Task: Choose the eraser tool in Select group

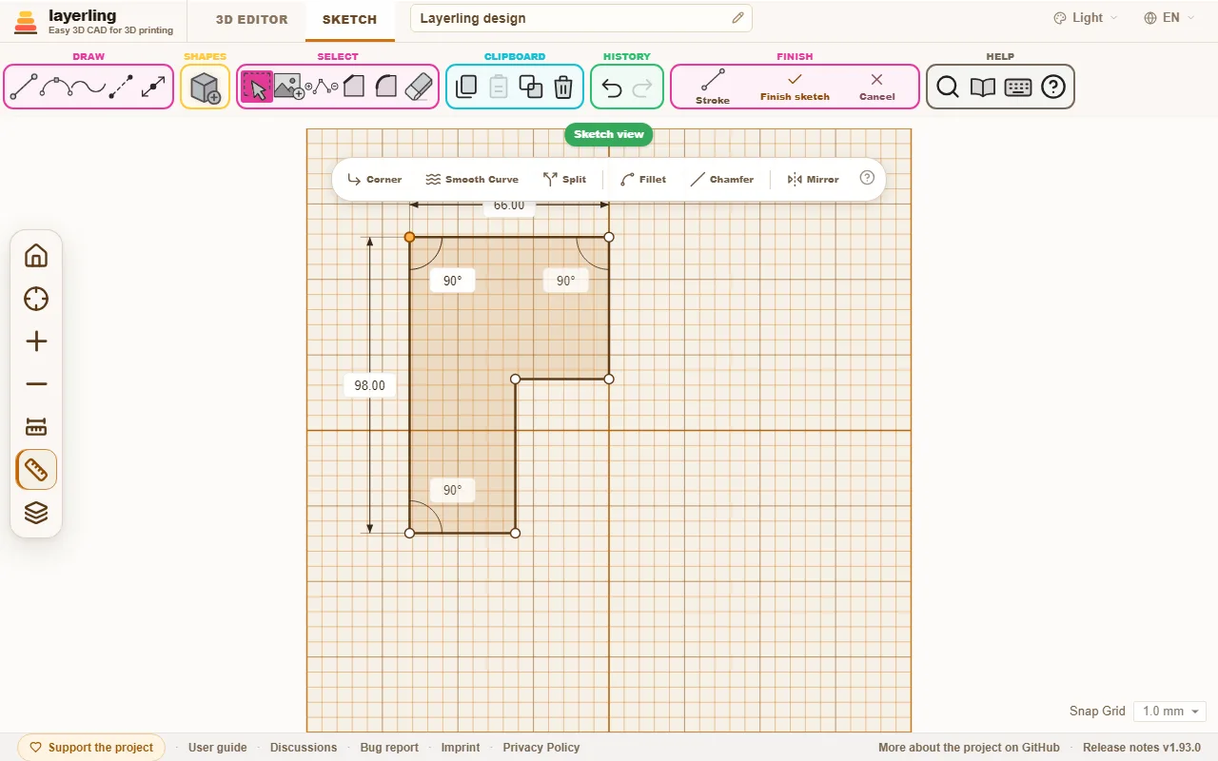Action: tap(419, 87)
